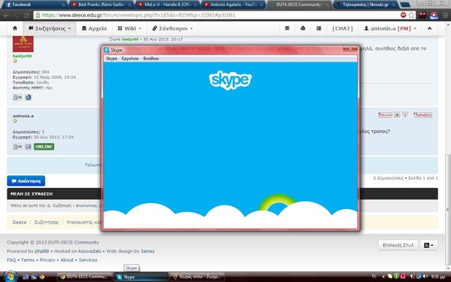The width and height of the screenshot is (451, 282).
Task: Expand the Wiki dropdown menu
Action: tap(129, 29)
